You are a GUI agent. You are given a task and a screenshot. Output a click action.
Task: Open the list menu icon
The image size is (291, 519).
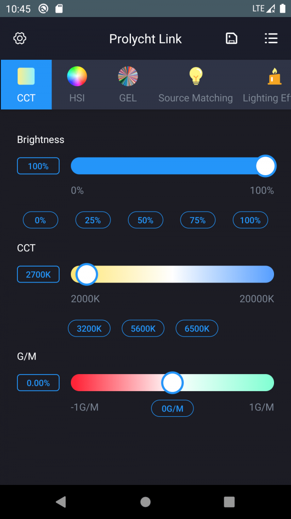[271, 39]
